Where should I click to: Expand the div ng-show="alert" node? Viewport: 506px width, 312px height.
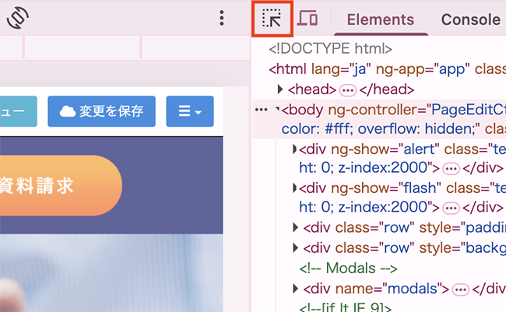coord(294,149)
